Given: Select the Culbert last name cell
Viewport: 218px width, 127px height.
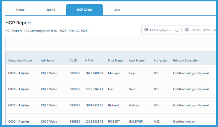Looking at the screenshot, I should click(x=134, y=105).
